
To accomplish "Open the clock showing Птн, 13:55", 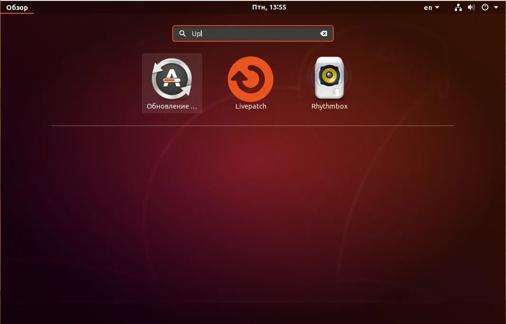I will pyautogui.click(x=269, y=7).
